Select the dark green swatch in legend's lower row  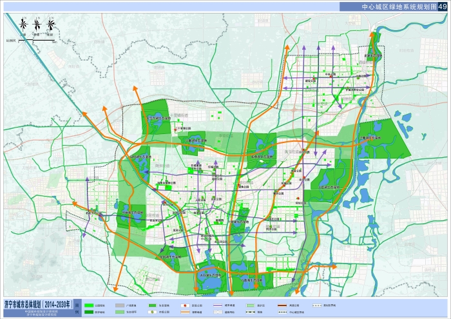click(x=89, y=311)
